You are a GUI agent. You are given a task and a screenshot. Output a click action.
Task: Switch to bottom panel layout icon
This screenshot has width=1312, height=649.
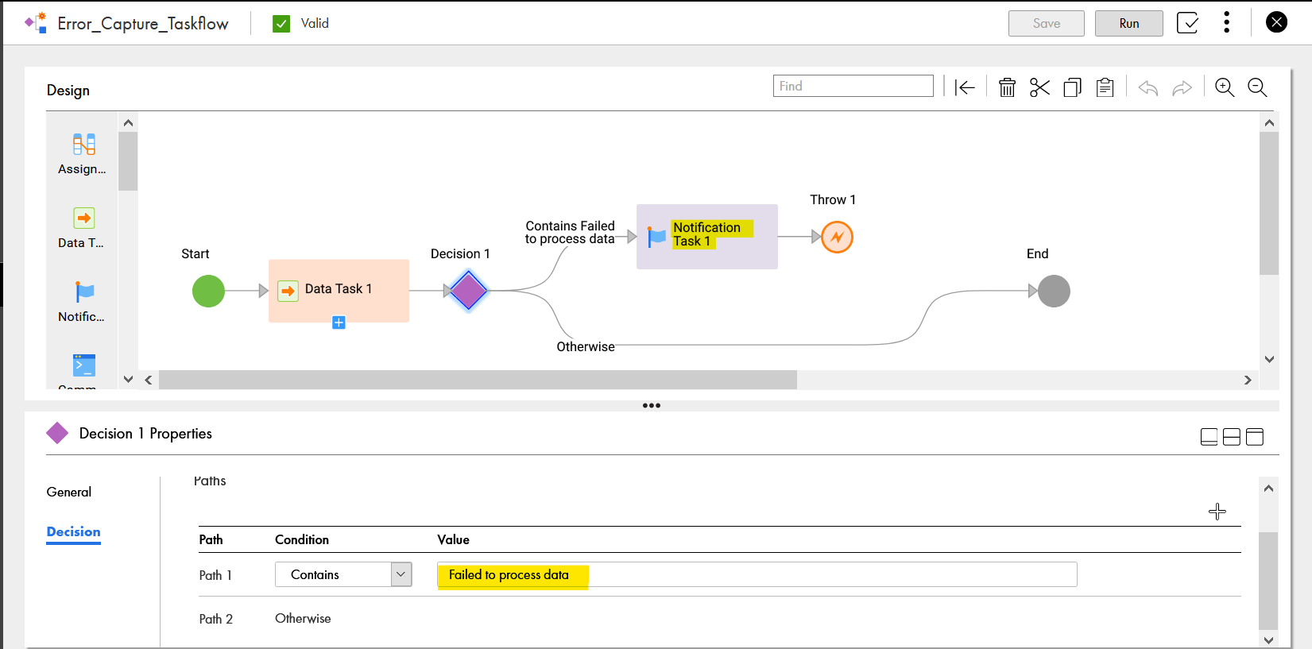click(1209, 437)
